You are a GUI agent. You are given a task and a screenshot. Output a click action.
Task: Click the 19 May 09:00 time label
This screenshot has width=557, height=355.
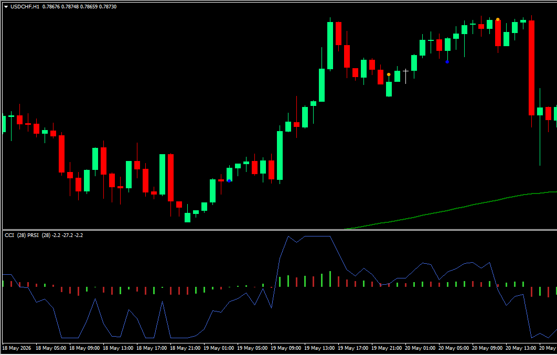click(x=285, y=348)
